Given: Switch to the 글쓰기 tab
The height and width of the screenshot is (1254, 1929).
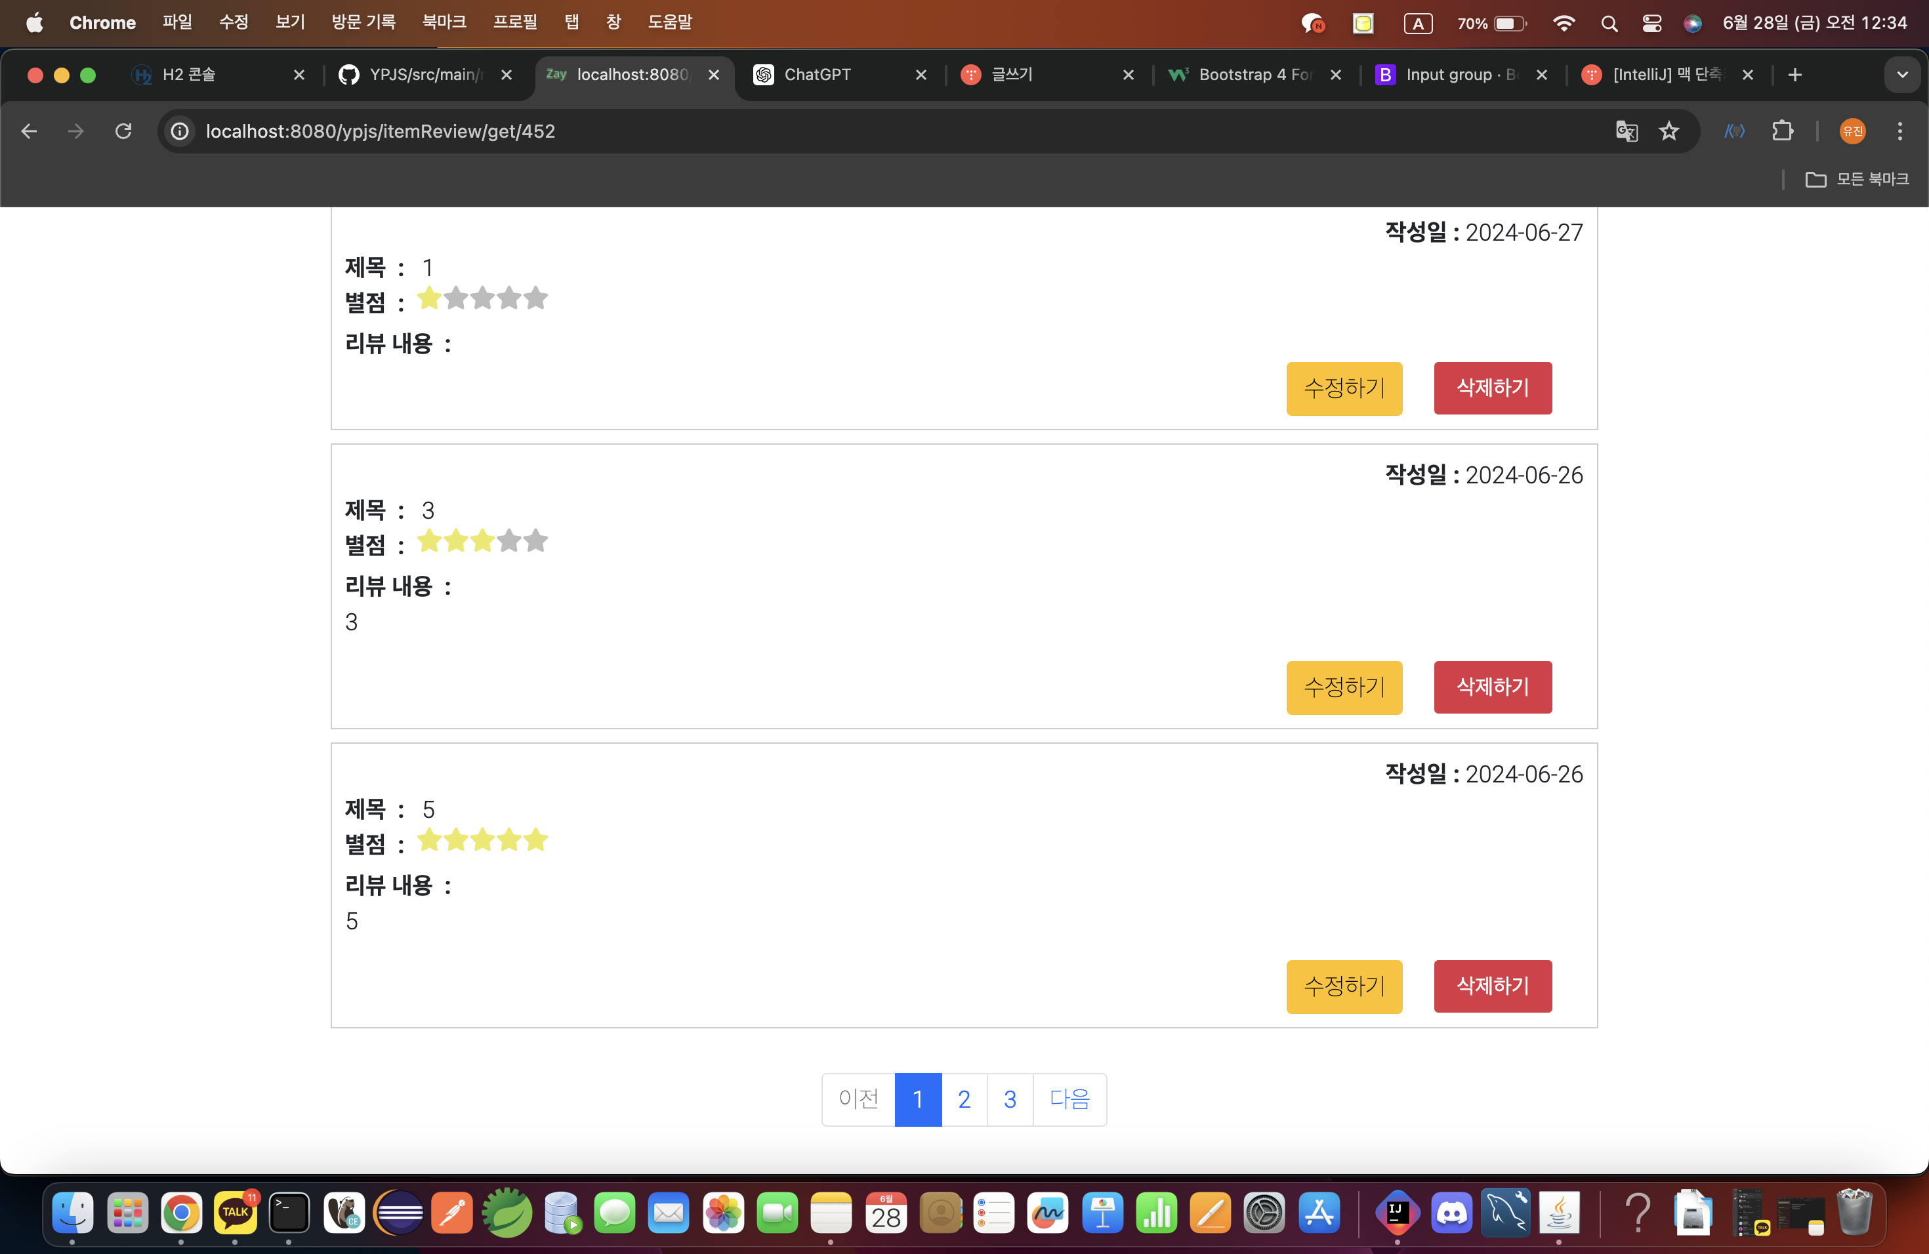Looking at the screenshot, I should click(x=1047, y=75).
